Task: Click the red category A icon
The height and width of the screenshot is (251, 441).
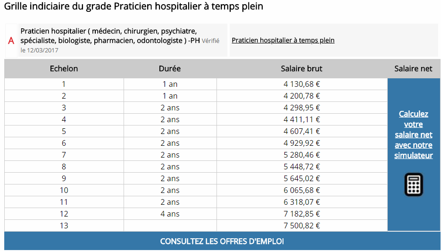Action: [11, 41]
